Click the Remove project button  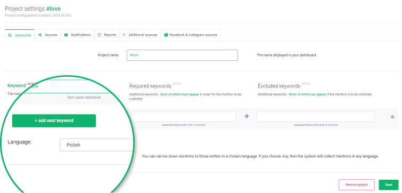357,185
